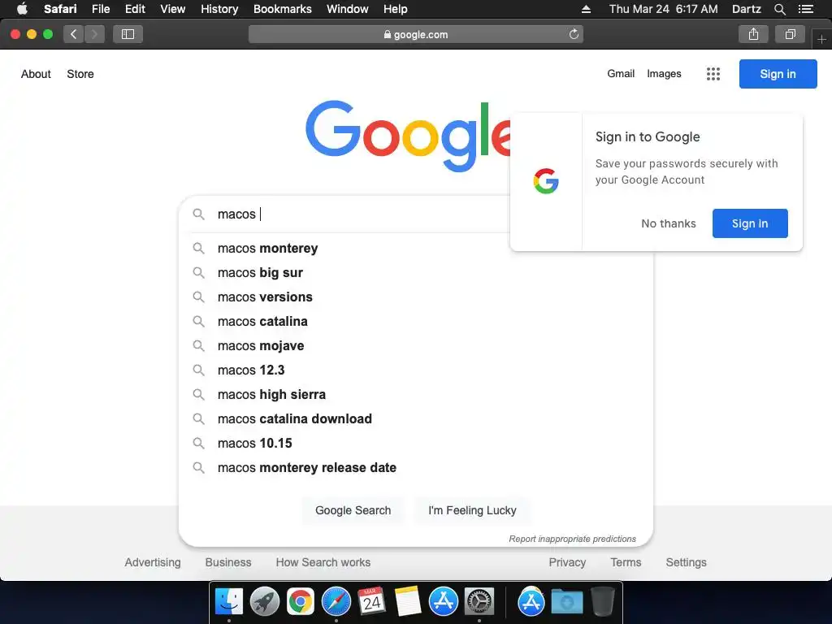The height and width of the screenshot is (624, 832).
Task: Open the Window menu
Action: pos(347,9)
